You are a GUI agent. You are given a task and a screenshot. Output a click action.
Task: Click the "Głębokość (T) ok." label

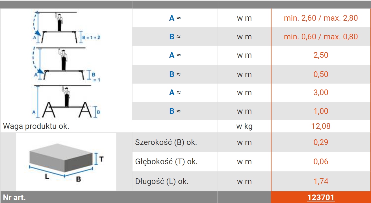pos(166,162)
